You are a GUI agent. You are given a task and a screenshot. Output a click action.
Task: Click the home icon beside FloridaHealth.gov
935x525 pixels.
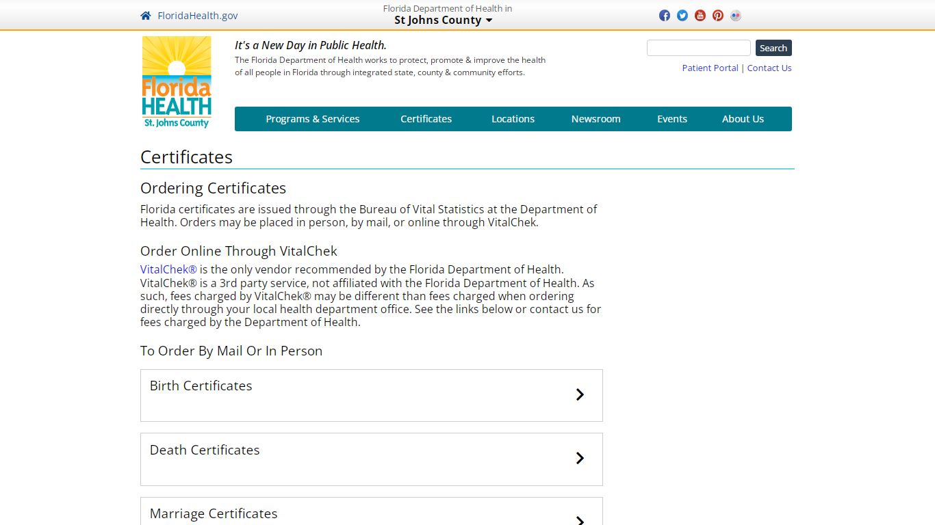click(x=146, y=16)
